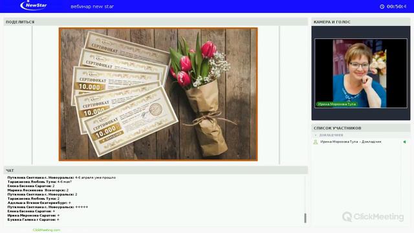This screenshot has width=414, height=233.
Task: Click the green speaker icon for Ирина Морозова
Action: click(x=404, y=142)
